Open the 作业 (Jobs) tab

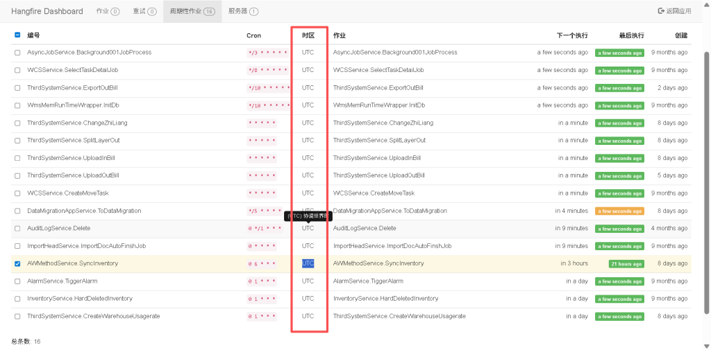[108, 11]
